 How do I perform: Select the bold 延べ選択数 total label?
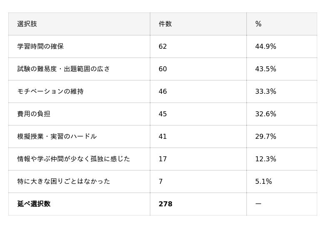coord(34,204)
